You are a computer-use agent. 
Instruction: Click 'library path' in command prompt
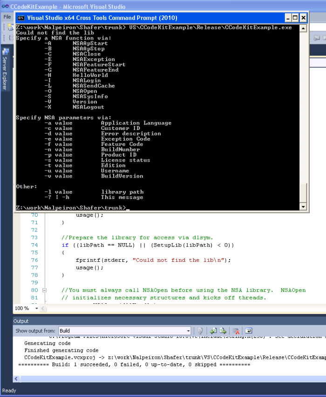click(x=122, y=192)
